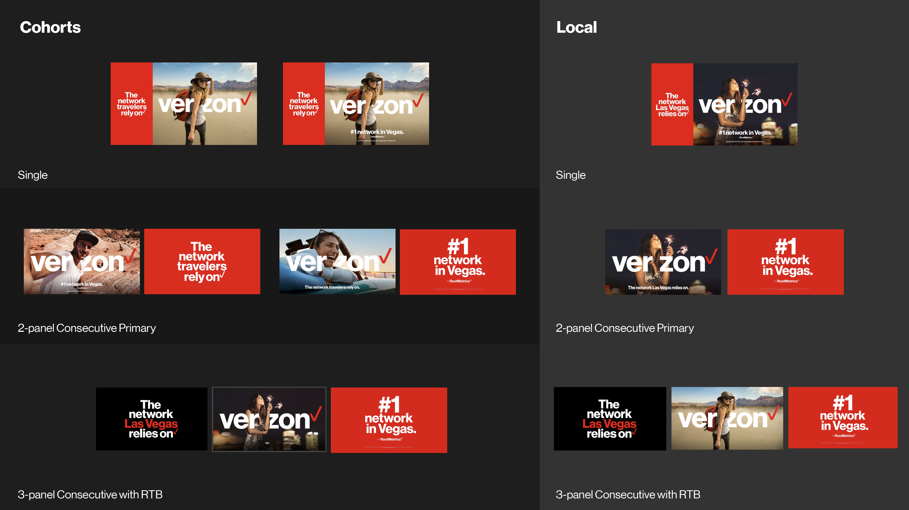
Task: Select Cohorts 2-panel red '#1 network in Vegas' panel
Action: (x=458, y=262)
